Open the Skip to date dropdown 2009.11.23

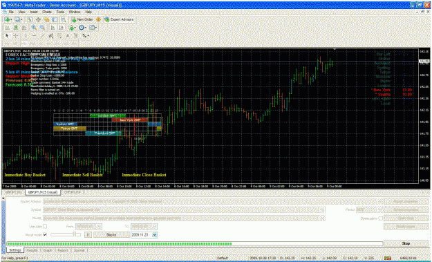pos(155,235)
